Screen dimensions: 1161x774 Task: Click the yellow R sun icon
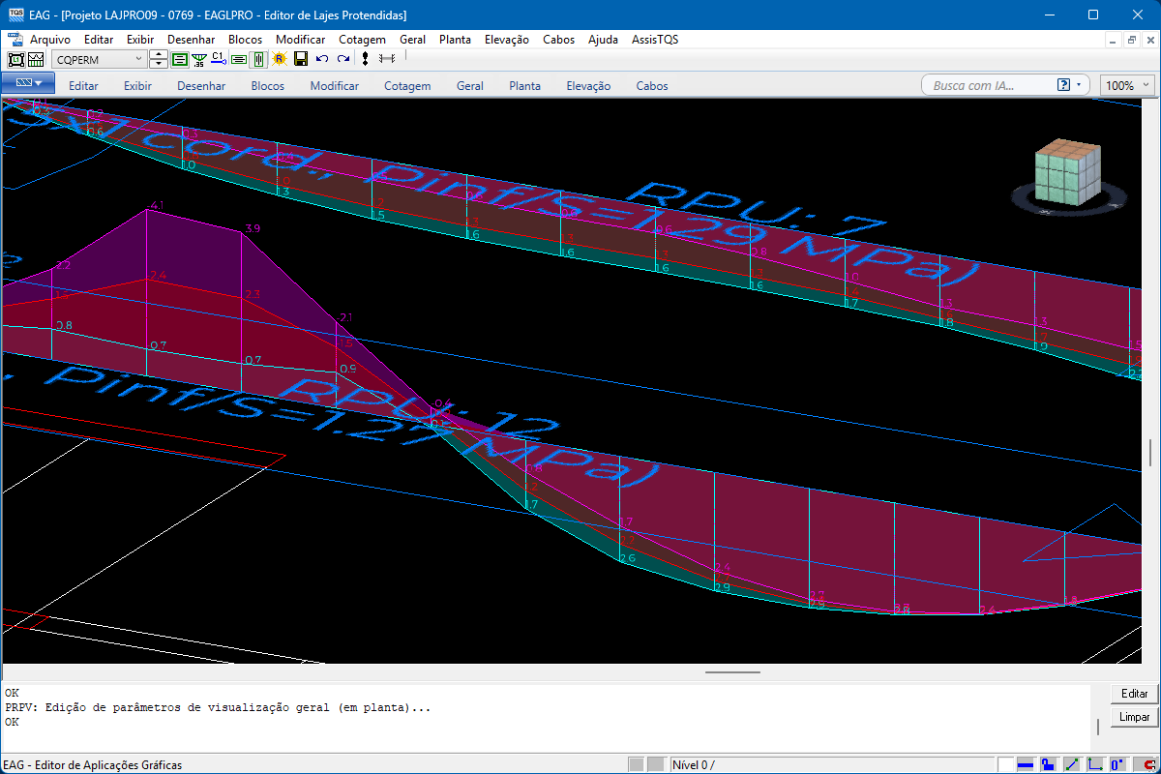[280, 59]
